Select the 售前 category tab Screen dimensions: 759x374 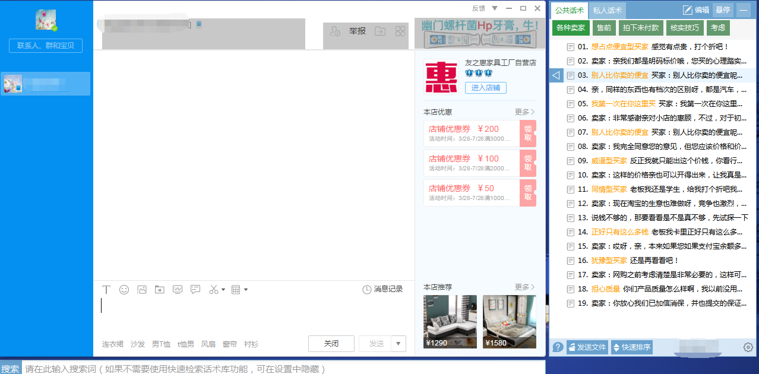(604, 28)
